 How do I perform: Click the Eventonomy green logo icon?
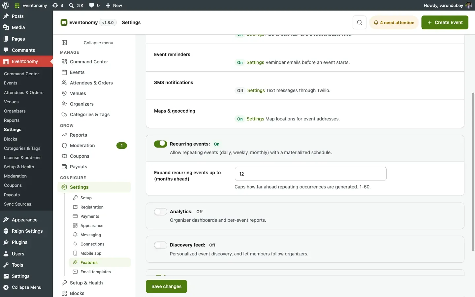coord(64,22)
